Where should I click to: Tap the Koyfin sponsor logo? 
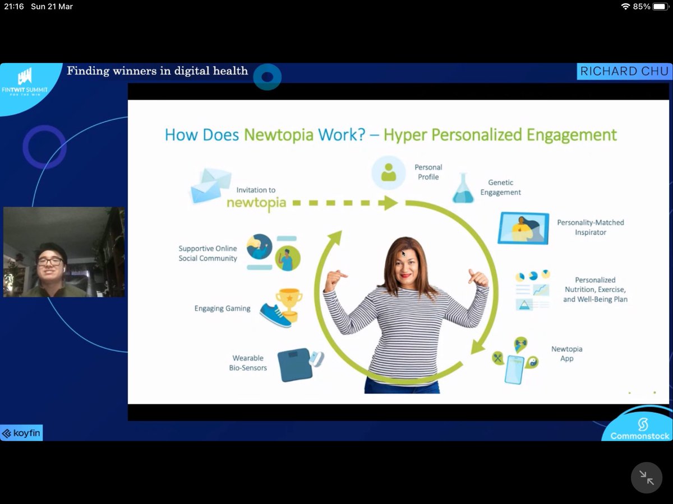click(x=21, y=433)
